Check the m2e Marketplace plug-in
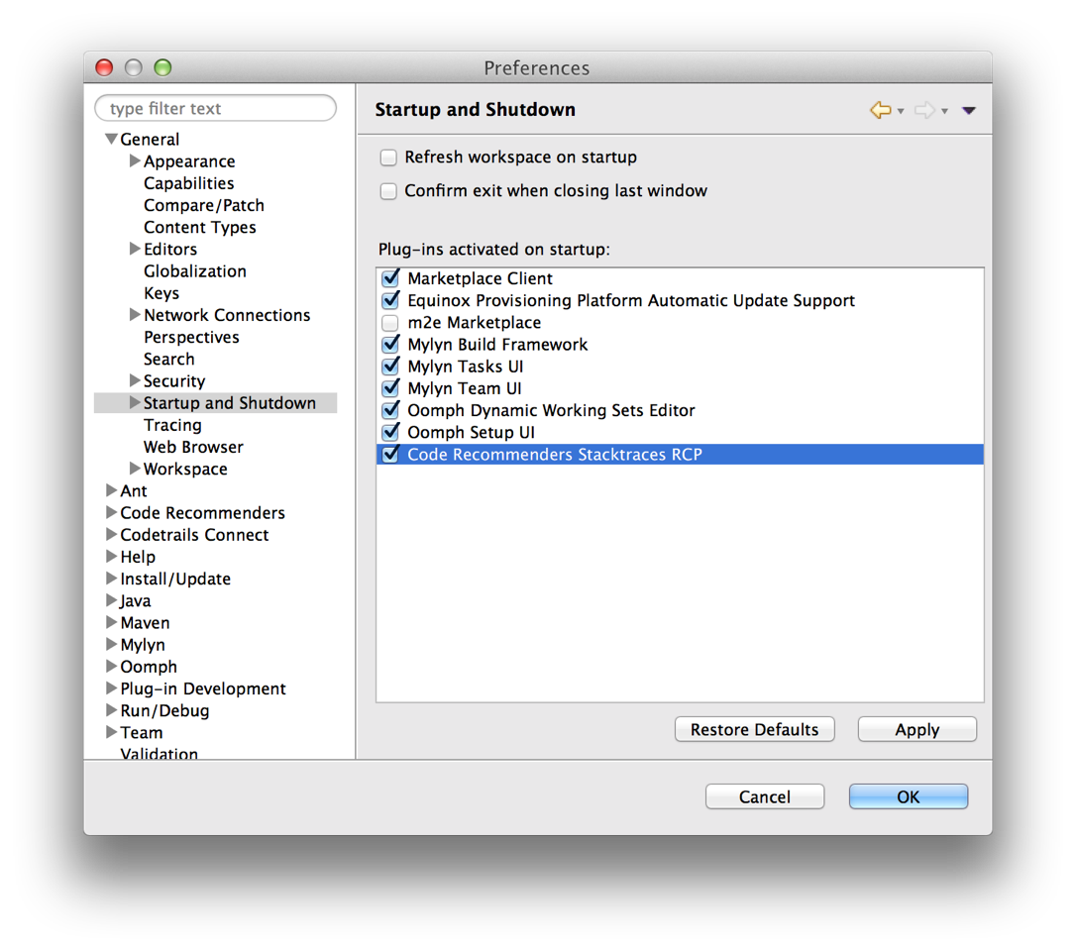 tap(390, 323)
